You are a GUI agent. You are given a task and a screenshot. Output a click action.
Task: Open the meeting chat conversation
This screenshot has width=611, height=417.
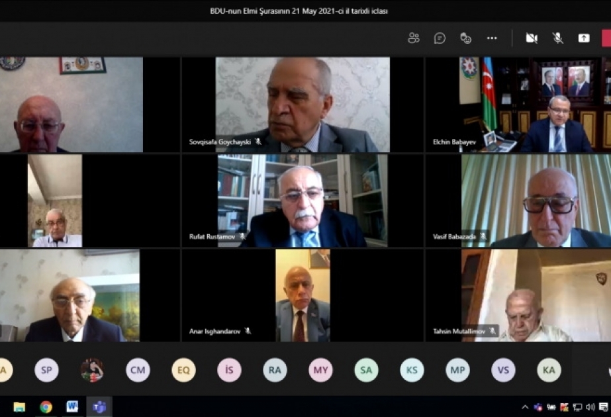[440, 38]
